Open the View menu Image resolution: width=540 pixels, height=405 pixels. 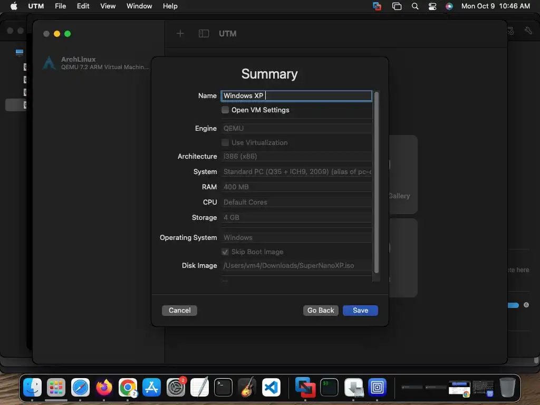[x=108, y=6]
